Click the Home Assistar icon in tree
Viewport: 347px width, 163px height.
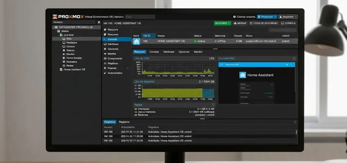pos(64,58)
